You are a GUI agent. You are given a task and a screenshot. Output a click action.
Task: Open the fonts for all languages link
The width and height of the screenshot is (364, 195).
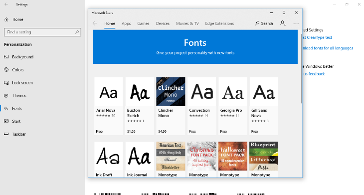pos(328,48)
